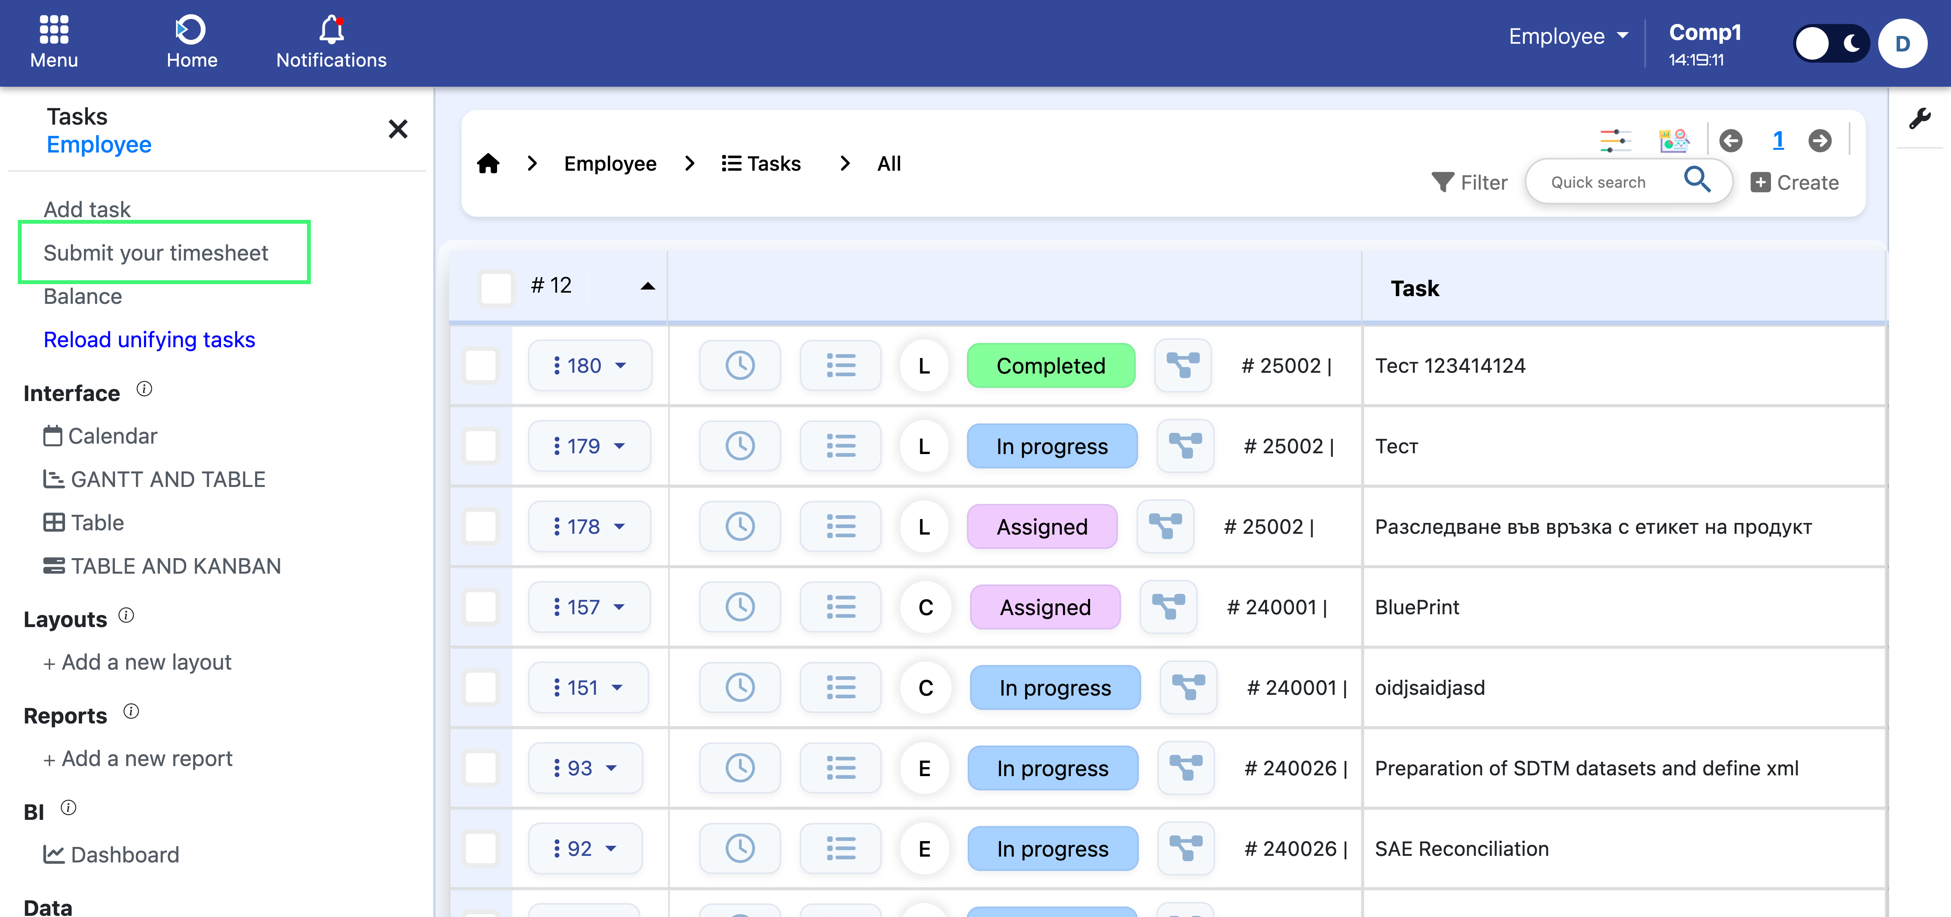Open Balance in sidebar
The height and width of the screenshot is (917, 1951).
pos(82,296)
